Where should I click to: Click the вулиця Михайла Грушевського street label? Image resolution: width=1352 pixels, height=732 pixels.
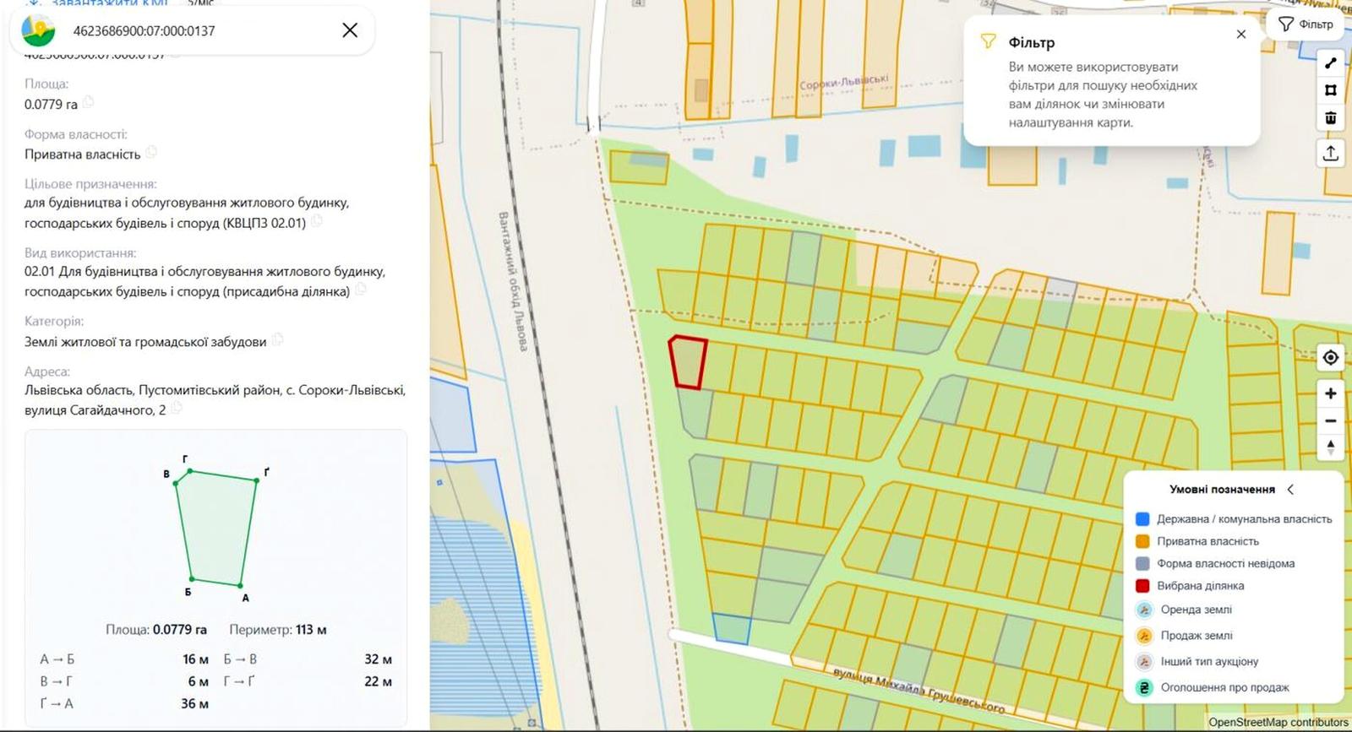click(x=919, y=689)
